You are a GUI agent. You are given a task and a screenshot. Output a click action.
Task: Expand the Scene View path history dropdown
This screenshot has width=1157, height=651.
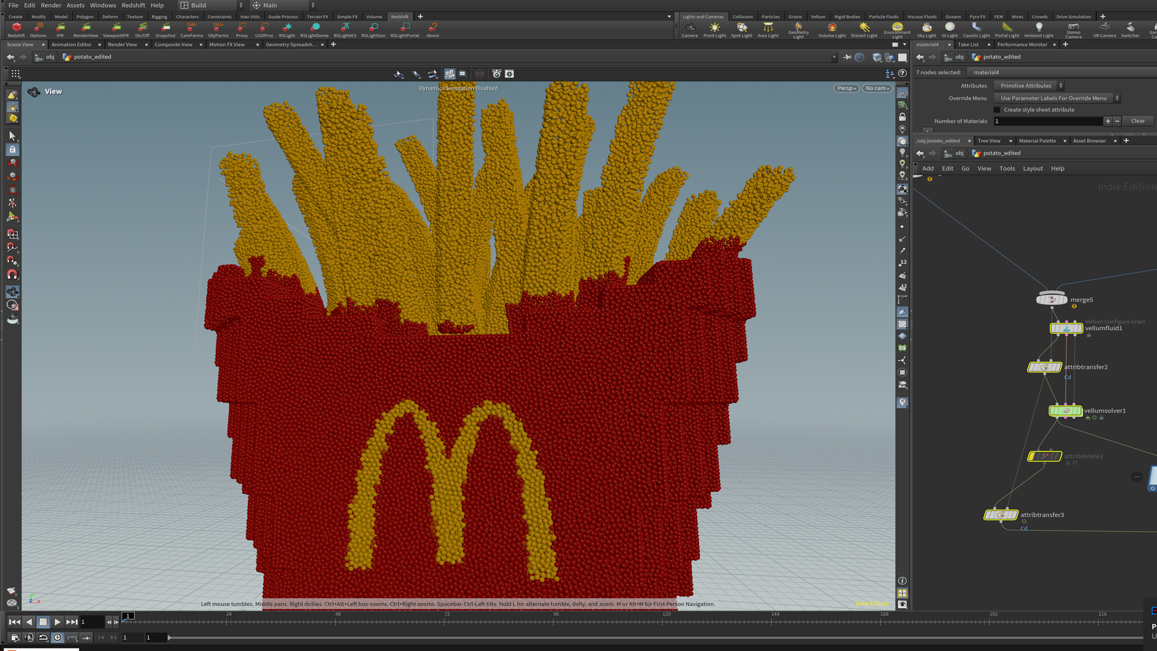pyautogui.click(x=834, y=57)
